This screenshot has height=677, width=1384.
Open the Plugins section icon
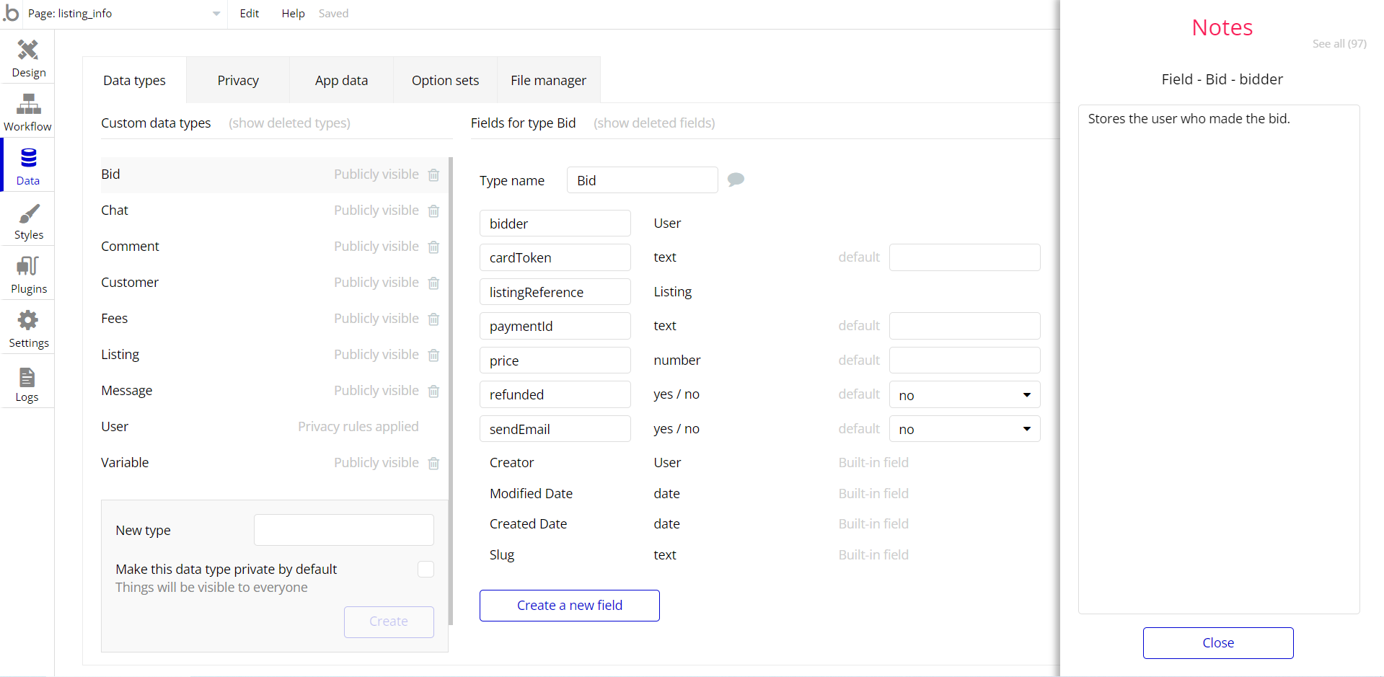point(28,267)
